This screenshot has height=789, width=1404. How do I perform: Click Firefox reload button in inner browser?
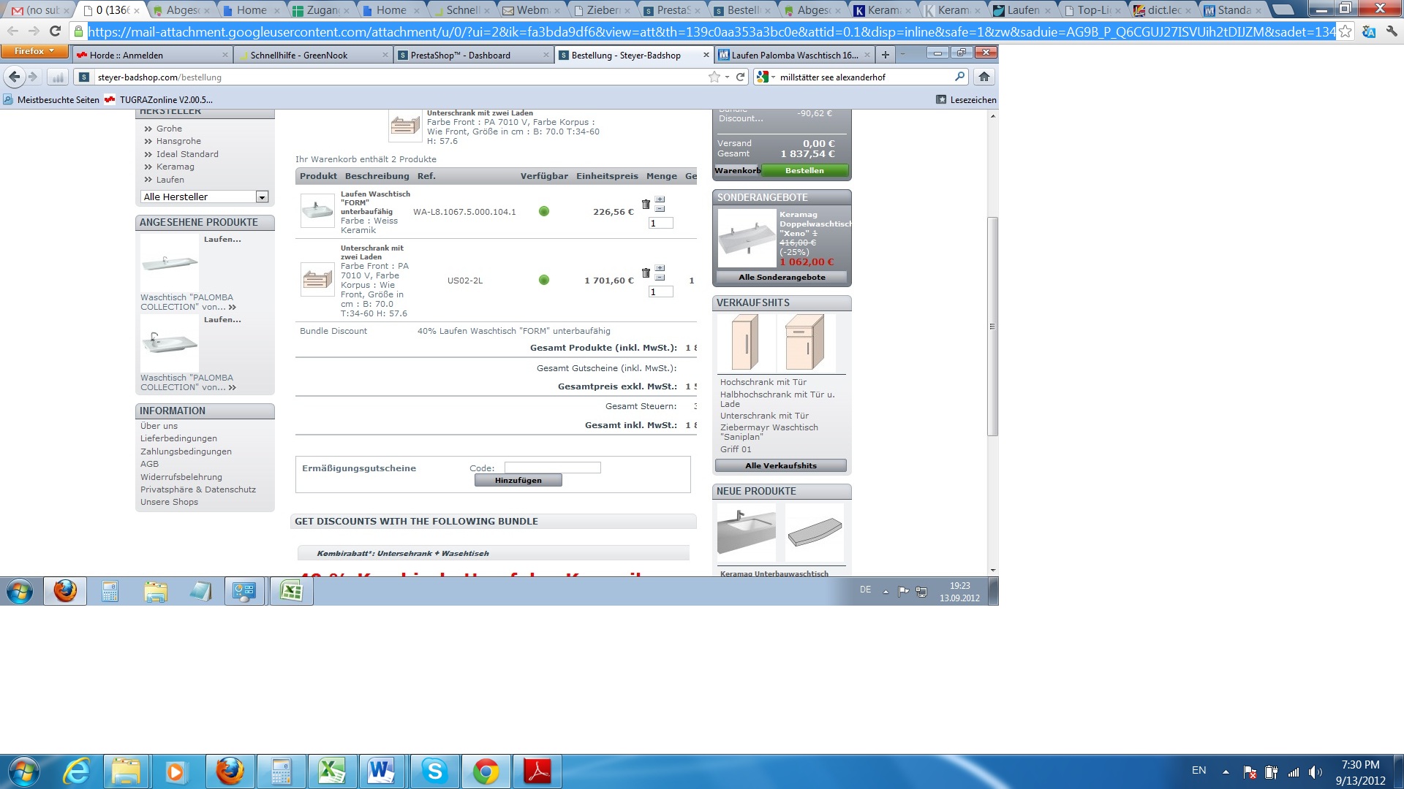point(740,77)
